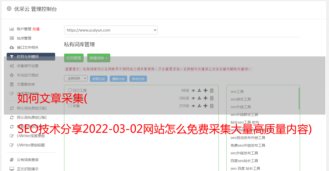Click the play icon for 手动运行测试
Viewport: 329px width, 171px height.
tap(12, 75)
